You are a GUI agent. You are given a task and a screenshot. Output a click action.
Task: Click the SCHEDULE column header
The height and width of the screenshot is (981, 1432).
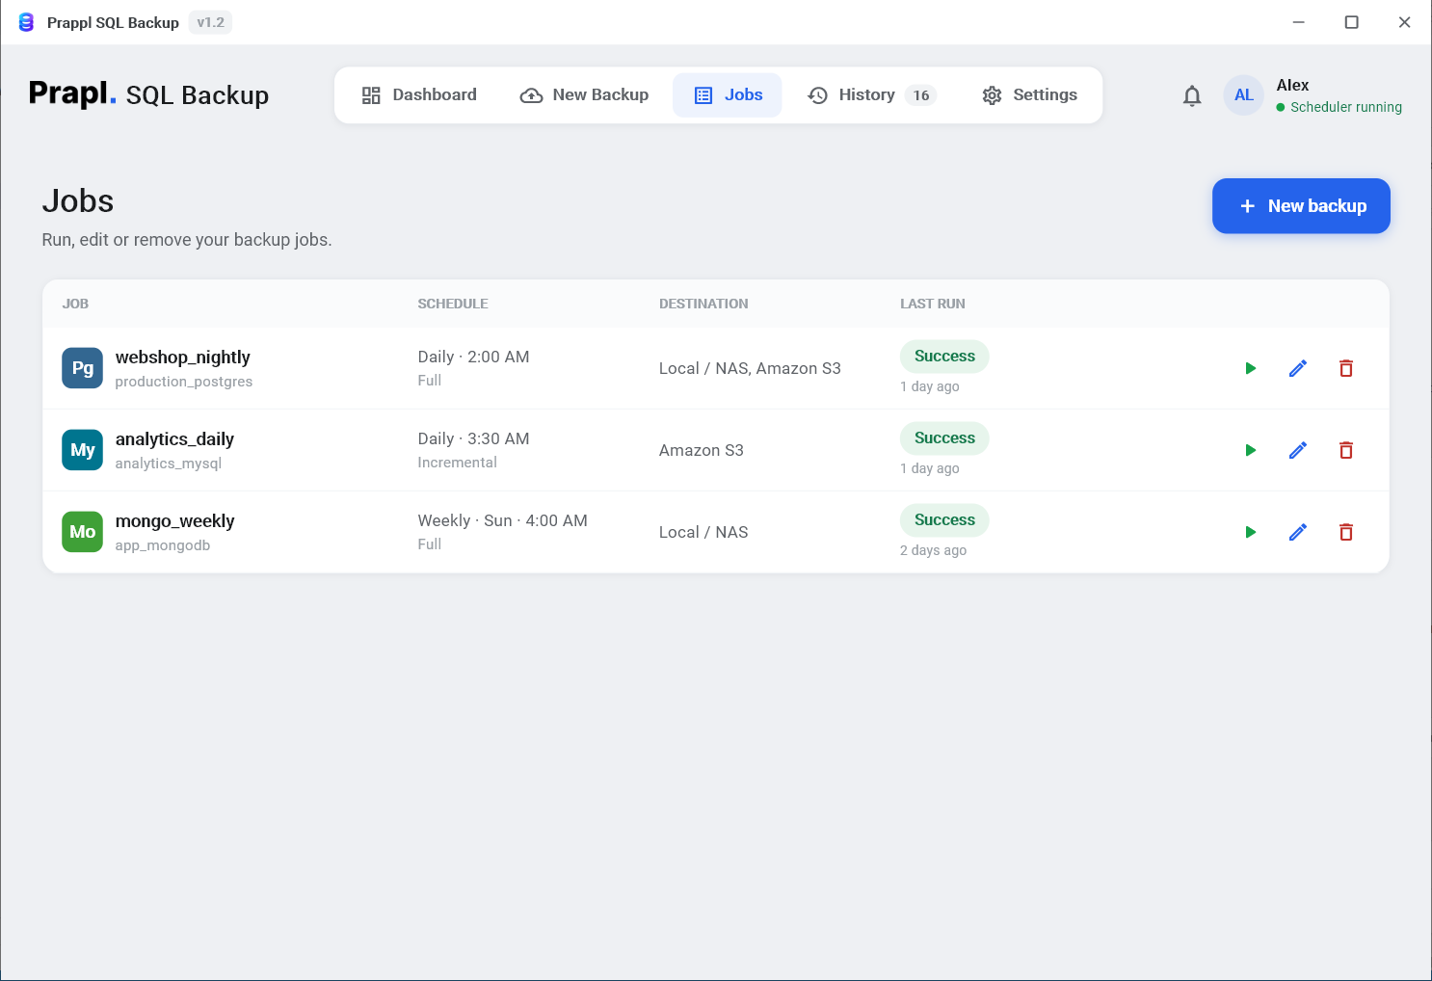453,304
